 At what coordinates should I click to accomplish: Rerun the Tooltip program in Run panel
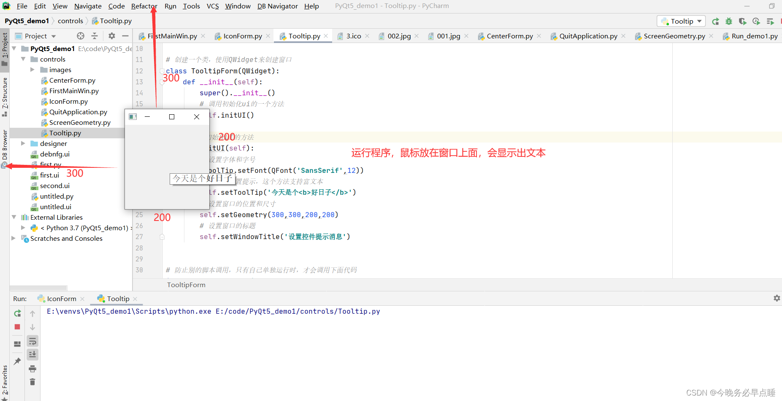pyautogui.click(x=17, y=313)
